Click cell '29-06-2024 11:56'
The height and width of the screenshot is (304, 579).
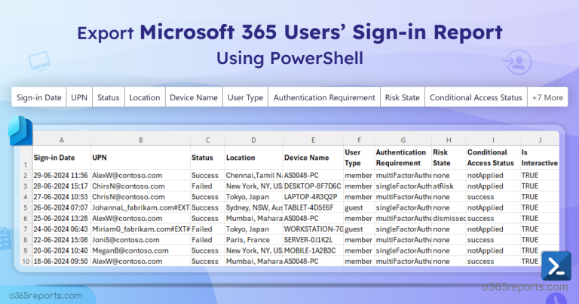[62, 176]
